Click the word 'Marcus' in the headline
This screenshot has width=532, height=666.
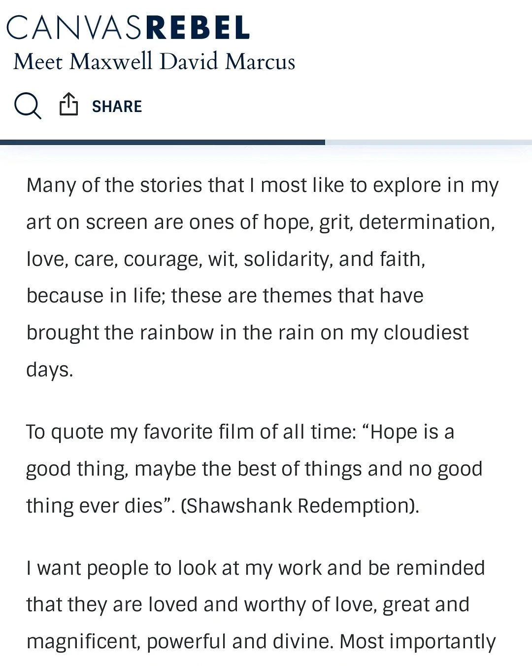pos(260,62)
